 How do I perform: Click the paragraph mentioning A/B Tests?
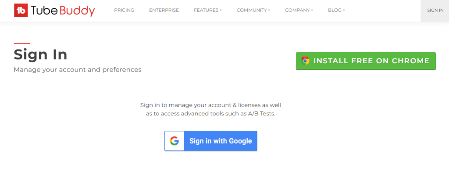(211, 109)
